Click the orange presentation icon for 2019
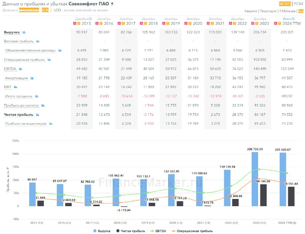Viewport: 305px width, 234px height. [168, 23]
